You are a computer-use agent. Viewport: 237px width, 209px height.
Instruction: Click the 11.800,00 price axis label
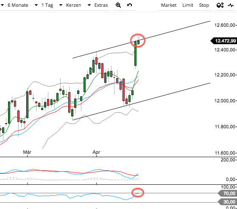pos(225,127)
